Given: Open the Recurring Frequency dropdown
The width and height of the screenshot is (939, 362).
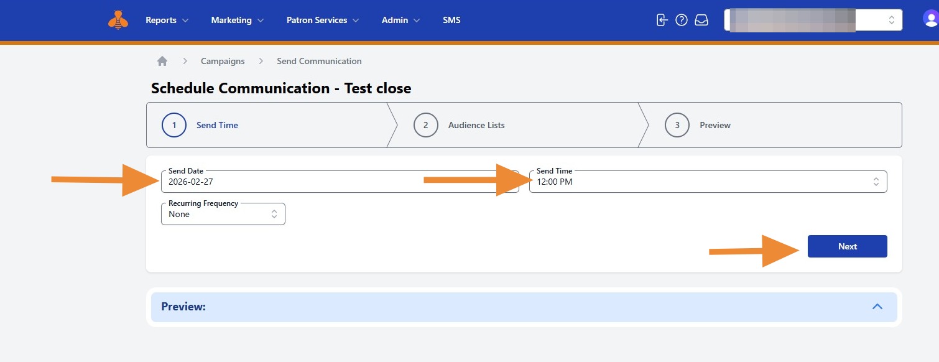Looking at the screenshot, I should (x=223, y=214).
